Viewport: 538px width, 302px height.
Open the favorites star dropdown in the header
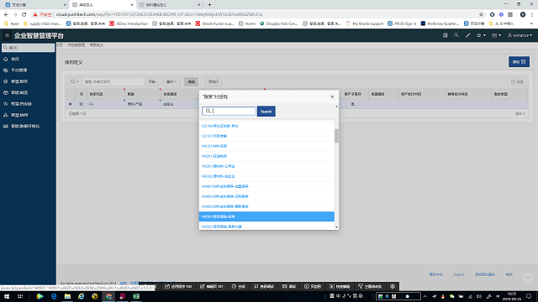(x=481, y=35)
